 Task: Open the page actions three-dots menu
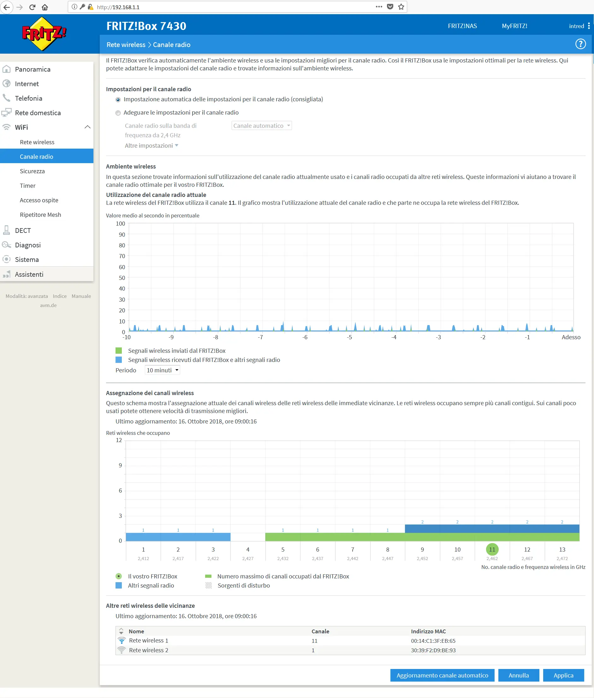(379, 7)
